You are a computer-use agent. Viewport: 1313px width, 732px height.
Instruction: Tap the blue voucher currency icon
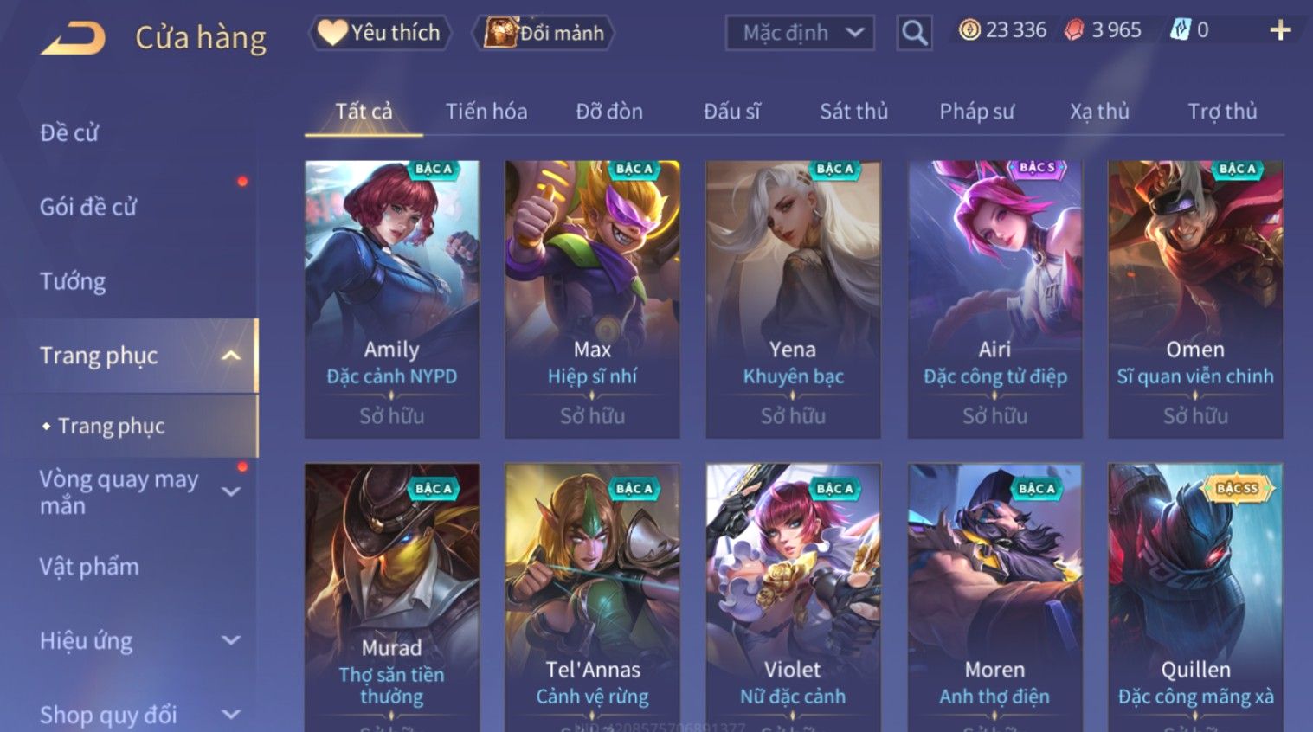[x=1180, y=30]
